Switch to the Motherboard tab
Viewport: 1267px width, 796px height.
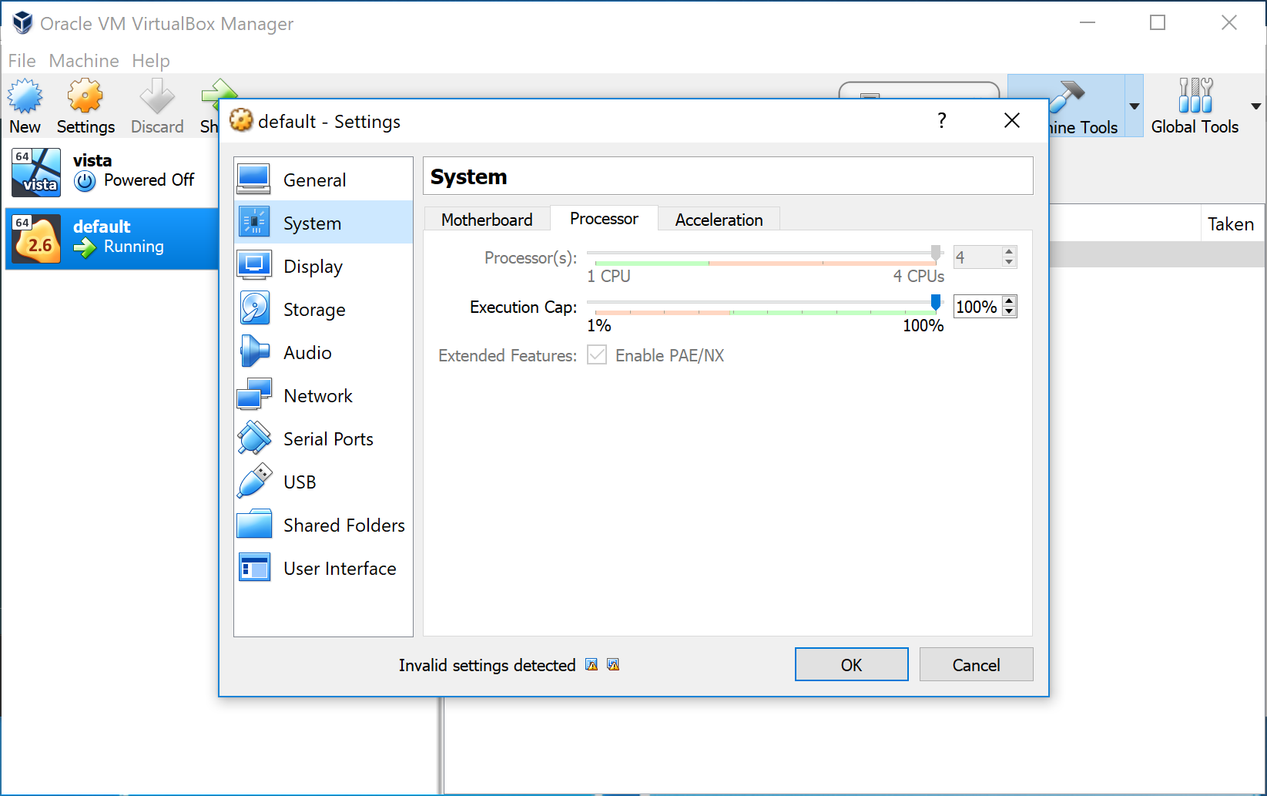(487, 220)
